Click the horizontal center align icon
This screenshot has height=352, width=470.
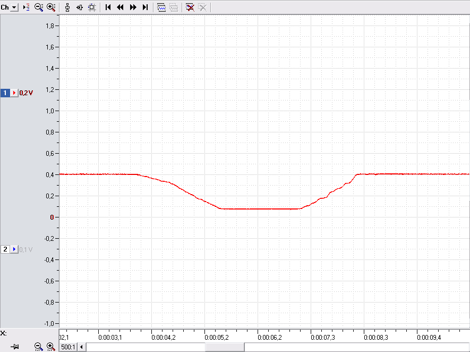[80, 7]
